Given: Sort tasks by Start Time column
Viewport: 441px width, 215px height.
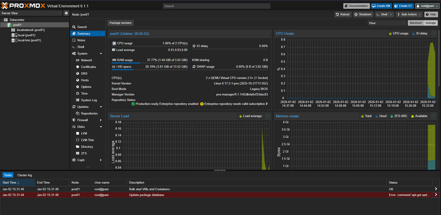Looking at the screenshot, I should 18,183.
